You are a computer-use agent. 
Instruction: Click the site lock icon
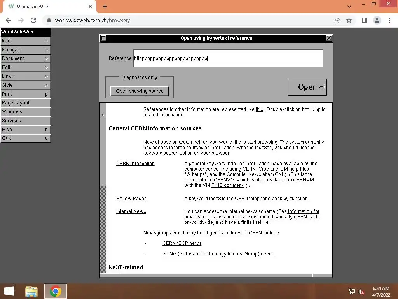pos(49,20)
